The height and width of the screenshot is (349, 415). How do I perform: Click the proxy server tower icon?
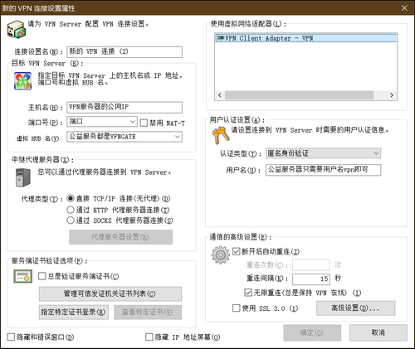tap(22, 177)
